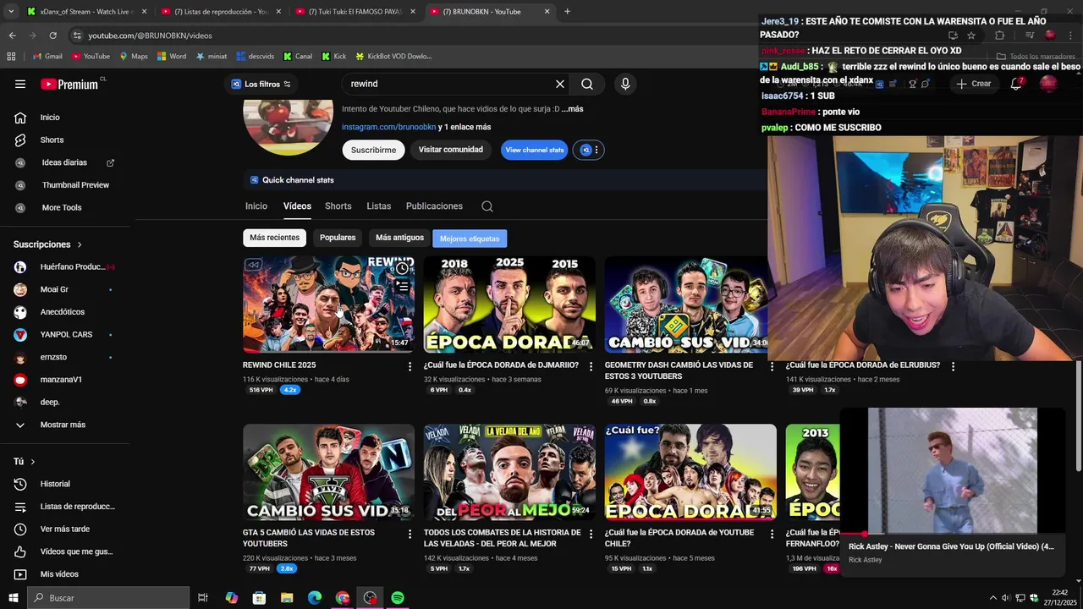Switch to 'Tuki Tuki: EL FAMOSO PAYAS' browser tab
This screenshot has height=609, width=1083.
[354, 12]
